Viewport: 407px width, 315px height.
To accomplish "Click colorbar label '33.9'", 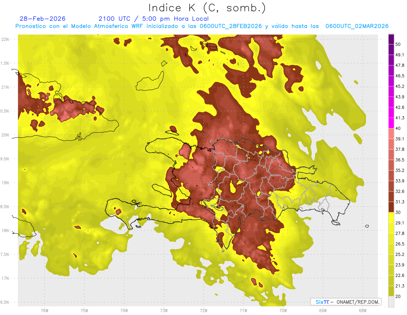I will point(400,181).
